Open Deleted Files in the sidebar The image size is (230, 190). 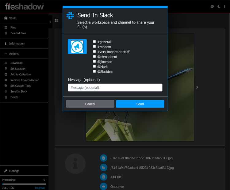(x=18, y=33)
